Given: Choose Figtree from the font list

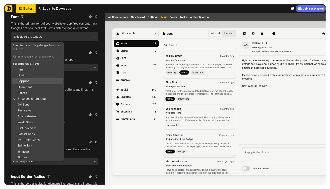Looking at the screenshot, I should [37, 157].
